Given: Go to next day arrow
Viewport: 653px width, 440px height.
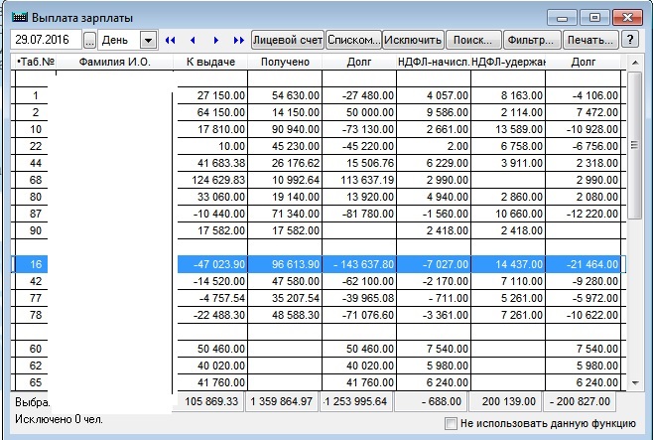Looking at the screenshot, I should point(214,41).
